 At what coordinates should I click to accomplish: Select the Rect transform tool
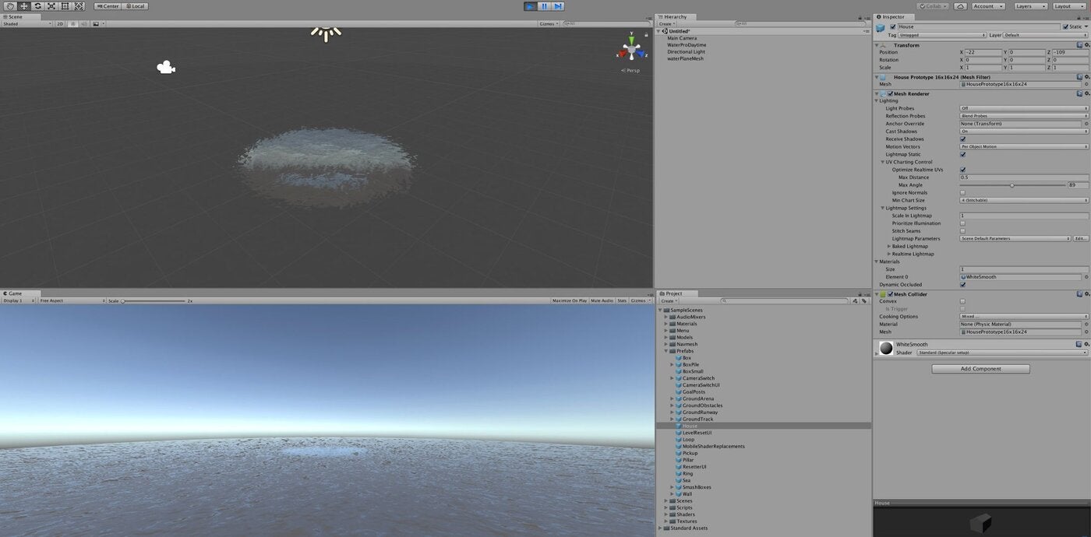(65, 5)
